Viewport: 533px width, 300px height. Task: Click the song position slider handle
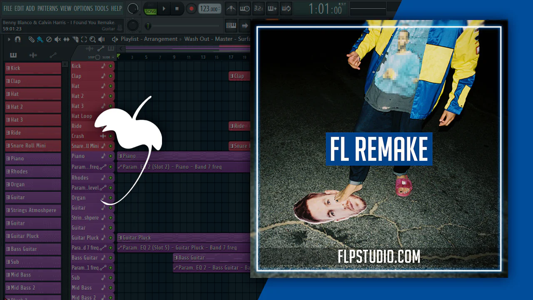coord(147,26)
